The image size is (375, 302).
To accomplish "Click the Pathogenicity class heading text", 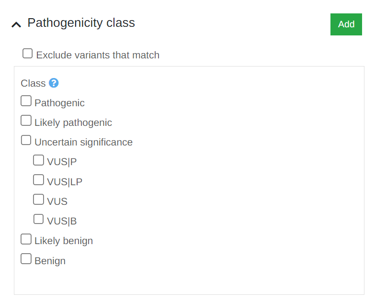I will click(81, 22).
